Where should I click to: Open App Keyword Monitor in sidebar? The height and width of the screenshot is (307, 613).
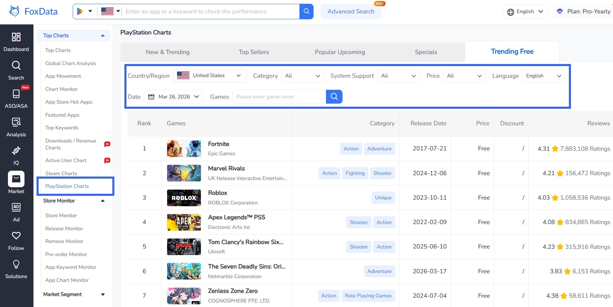coord(71,267)
